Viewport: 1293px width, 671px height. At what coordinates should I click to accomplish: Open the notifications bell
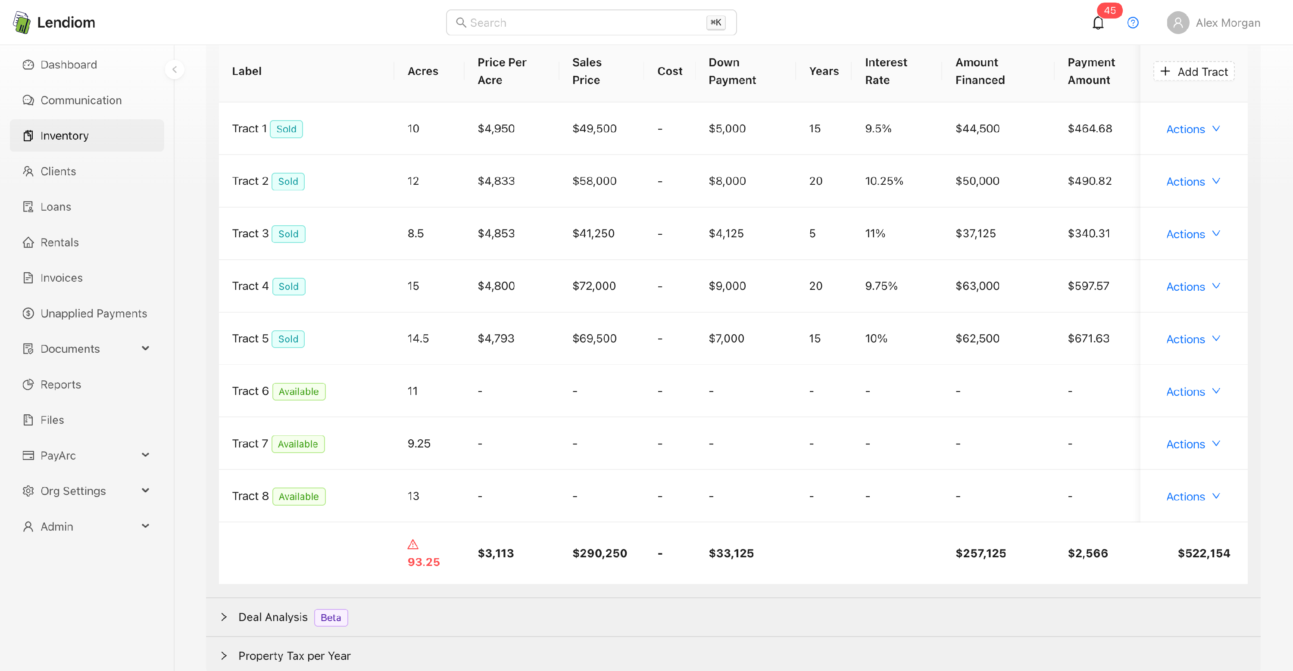[1098, 23]
